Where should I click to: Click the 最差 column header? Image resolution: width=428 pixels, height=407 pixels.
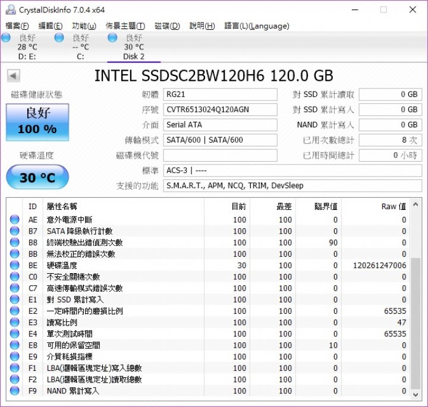tap(273, 207)
